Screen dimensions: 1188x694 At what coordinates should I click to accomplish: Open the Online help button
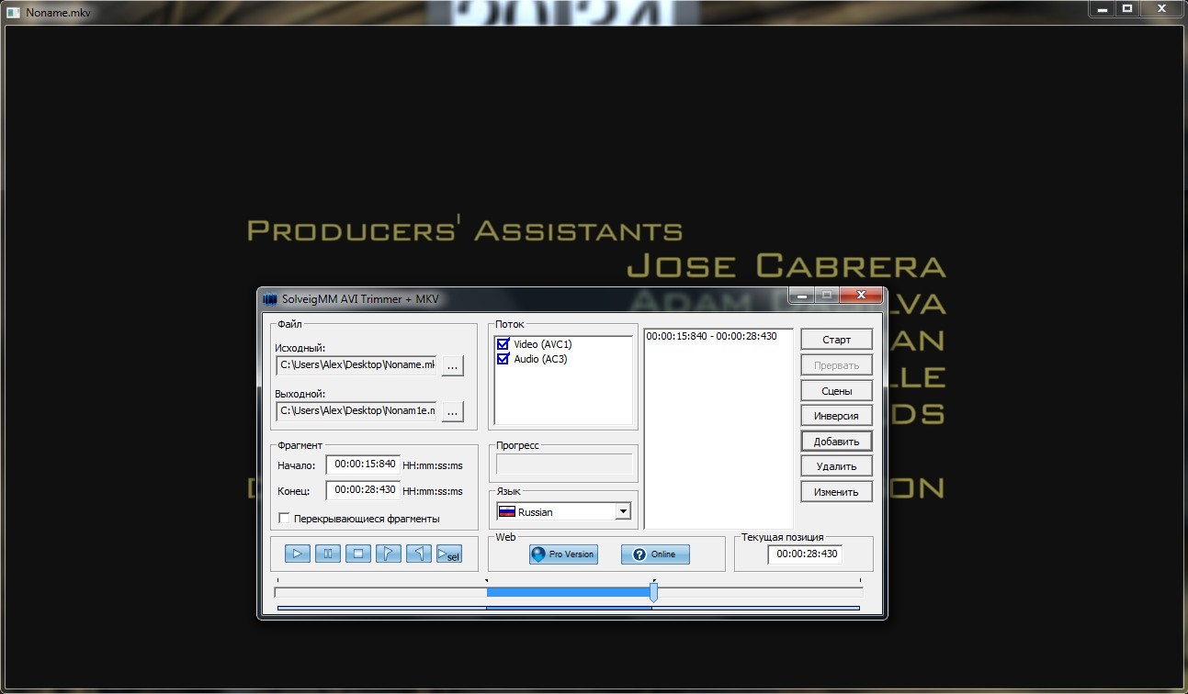[655, 554]
